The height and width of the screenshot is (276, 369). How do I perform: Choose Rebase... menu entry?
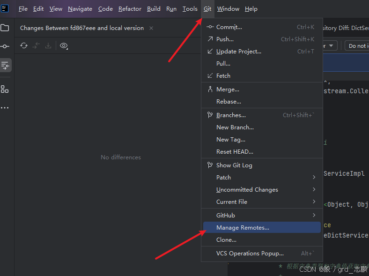click(262, 102)
